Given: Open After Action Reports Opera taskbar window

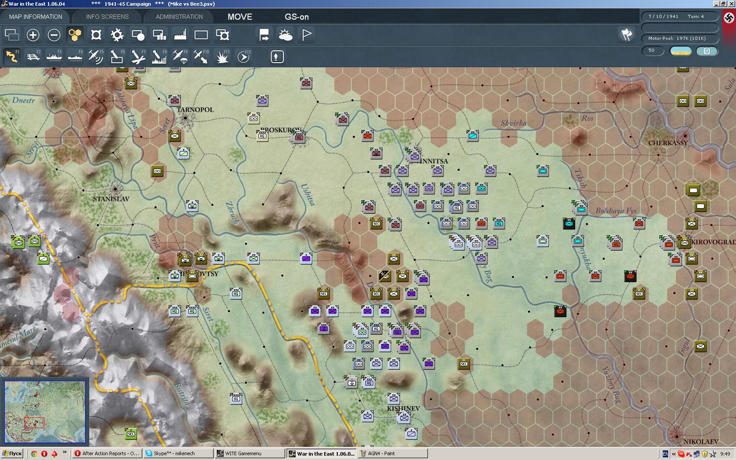Looking at the screenshot, I should pyautogui.click(x=107, y=453).
